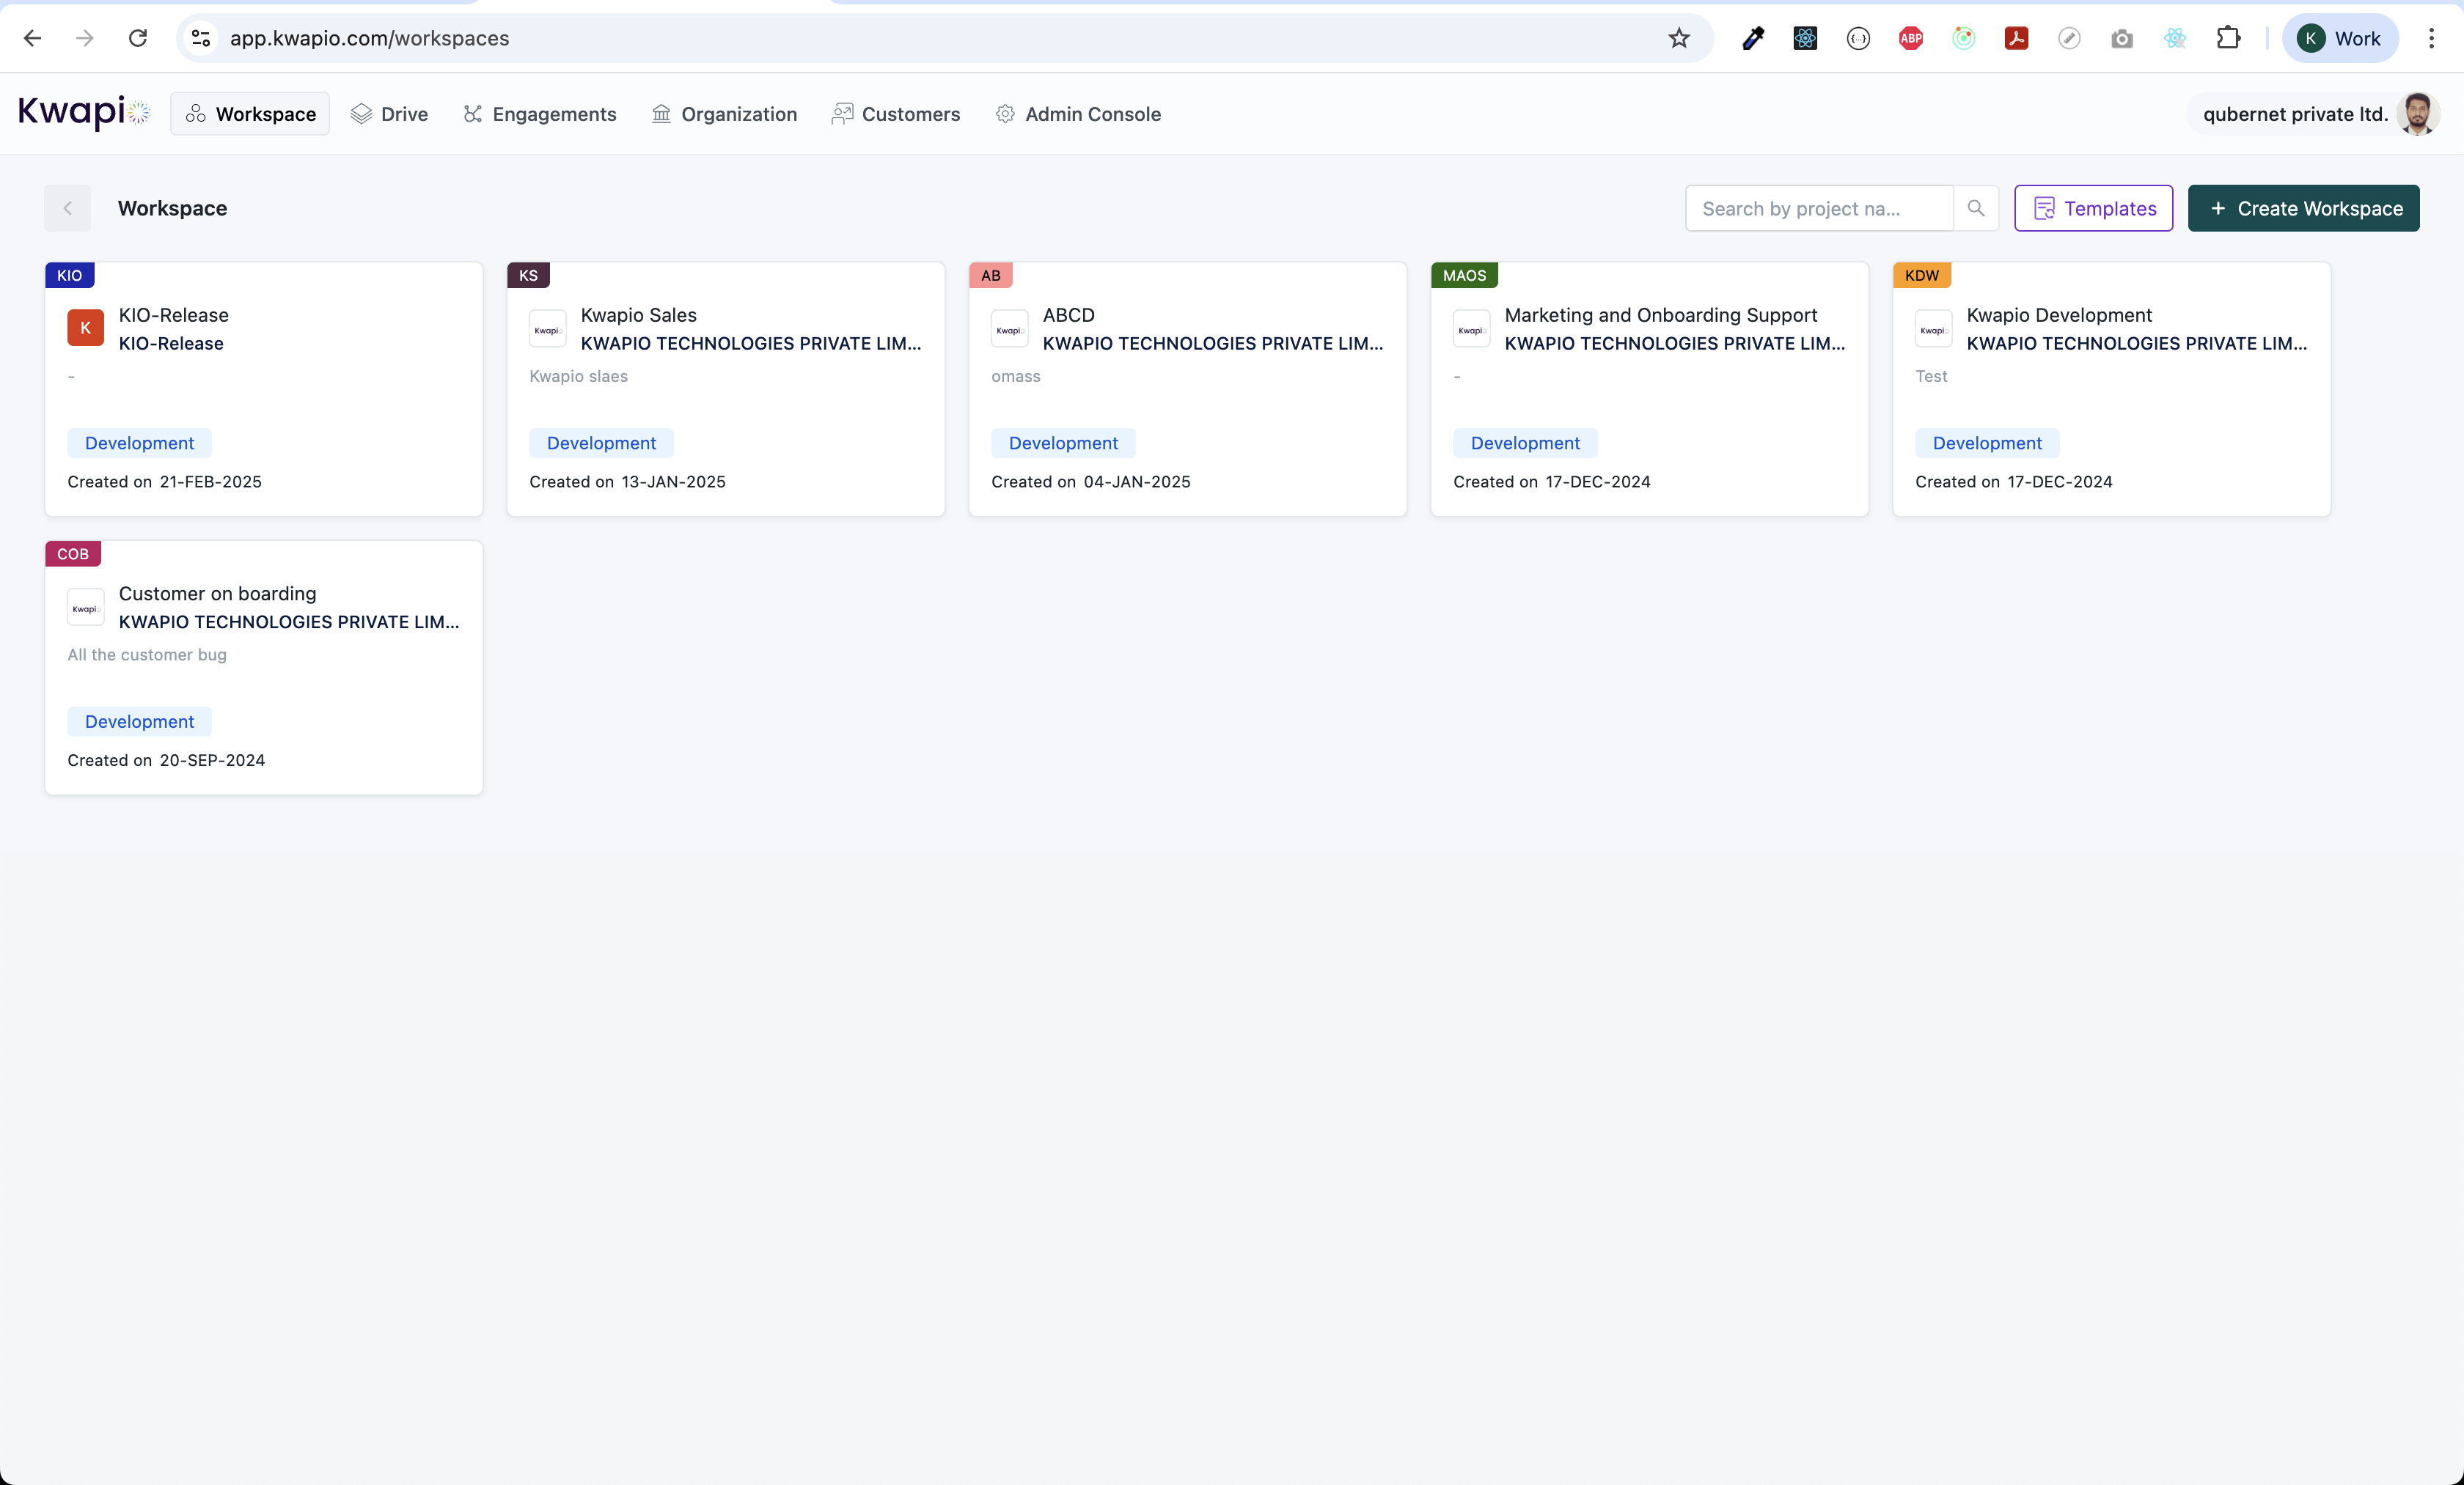Open the Kwapio logo home
The height and width of the screenshot is (1485, 2464).
(x=84, y=113)
